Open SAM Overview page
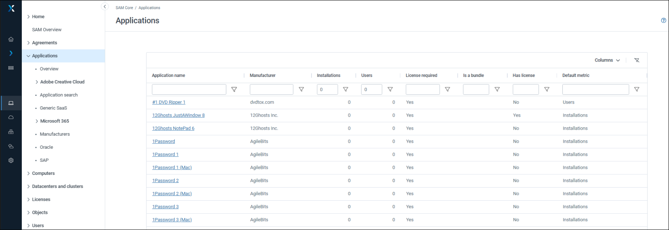 point(47,30)
